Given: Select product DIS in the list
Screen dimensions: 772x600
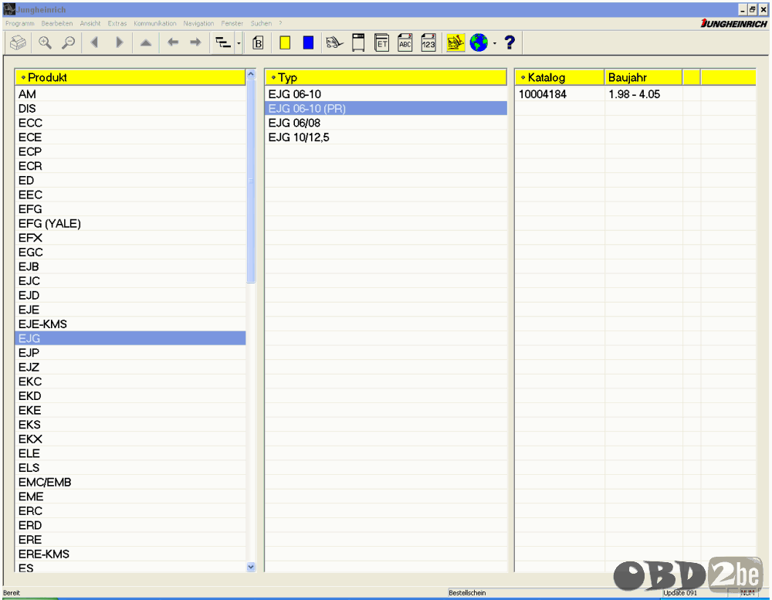Looking at the screenshot, I should [x=130, y=108].
